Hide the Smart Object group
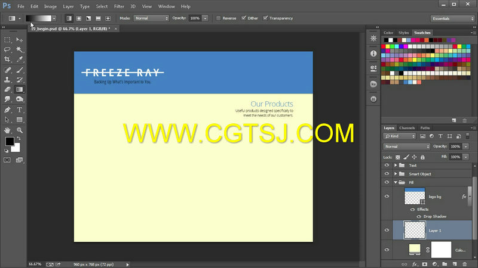Image resolution: width=478 pixels, height=268 pixels. pyautogui.click(x=387, y=174)
